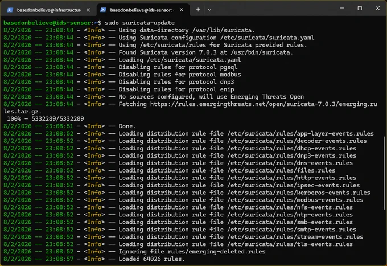Viewport: 387px width, 266px height.
Task: Click the dhcp-events.rules file path
Action: [x=292, y=149]
